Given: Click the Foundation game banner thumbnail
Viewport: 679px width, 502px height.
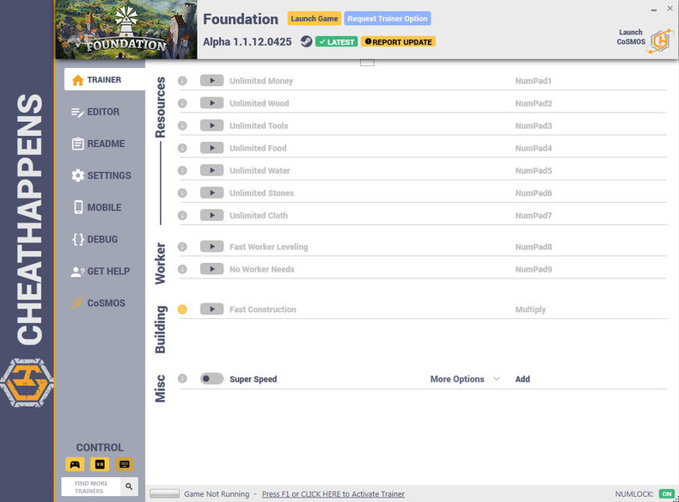Looking at the screenshot, I should click(x=126, y=29).
